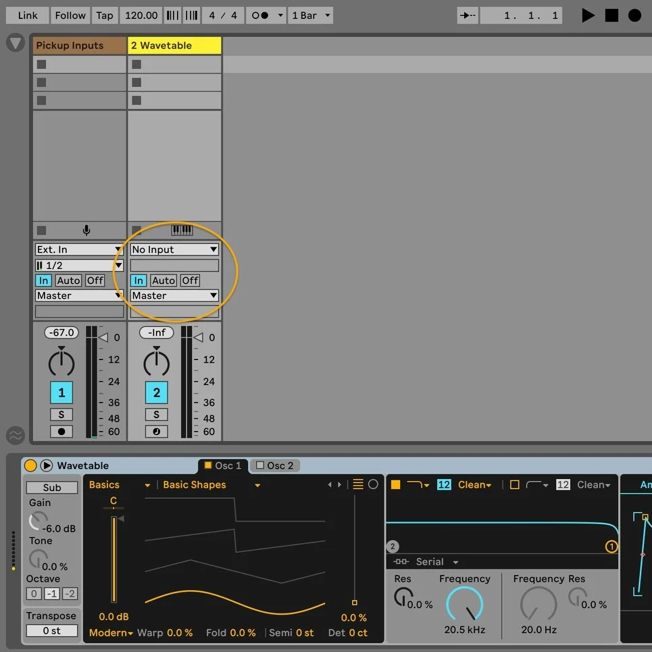Screen dimensions: 652x652
Task: Click the second Phase Nudge bars icon
Action: point(191,16)
